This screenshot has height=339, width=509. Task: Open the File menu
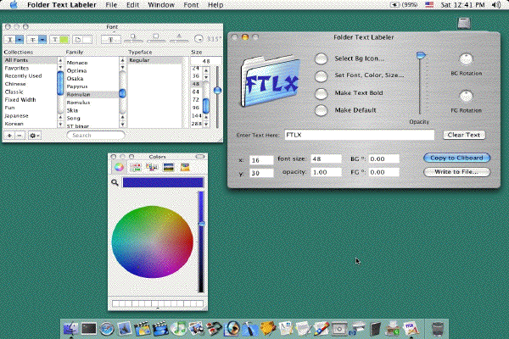tap(111, 5)
